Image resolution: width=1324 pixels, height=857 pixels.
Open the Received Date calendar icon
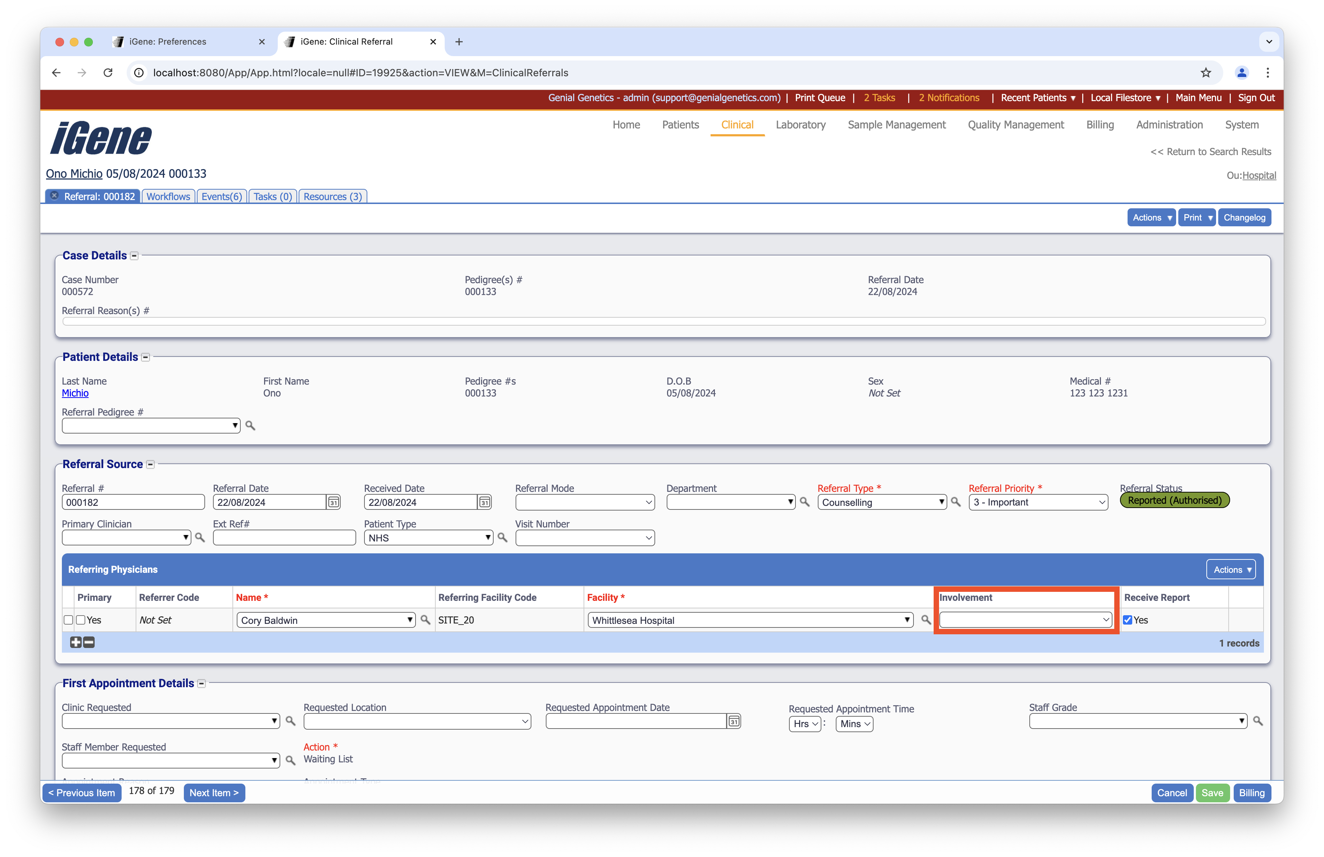(485, 502)
